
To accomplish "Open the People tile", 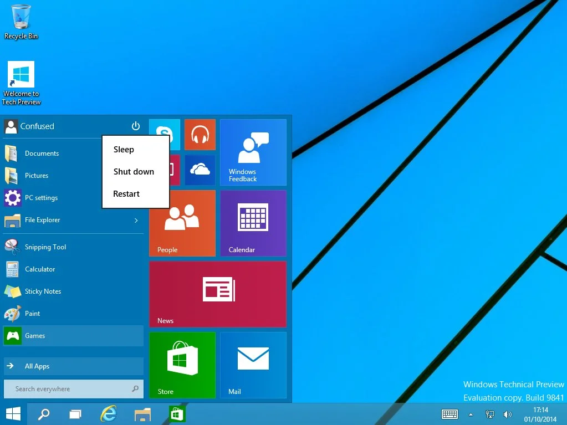I will [x=182, y=223].
